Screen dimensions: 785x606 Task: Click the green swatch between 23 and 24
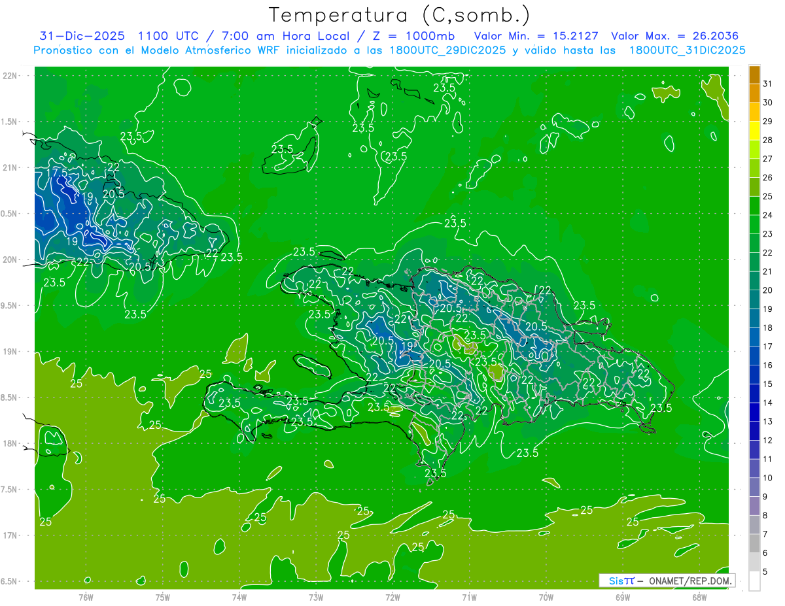tap(754, 225)
